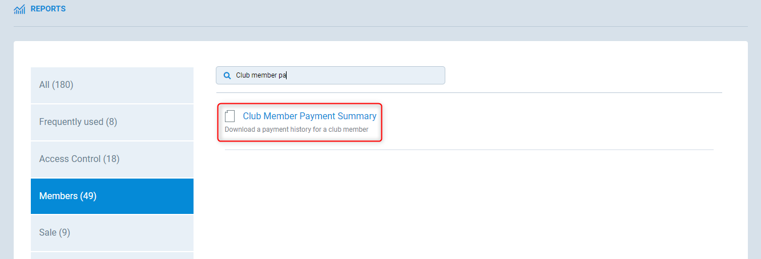Show the Sale (9) reports category
The width and height of the screenshot is (761, 259).
[x=112, y=233]
